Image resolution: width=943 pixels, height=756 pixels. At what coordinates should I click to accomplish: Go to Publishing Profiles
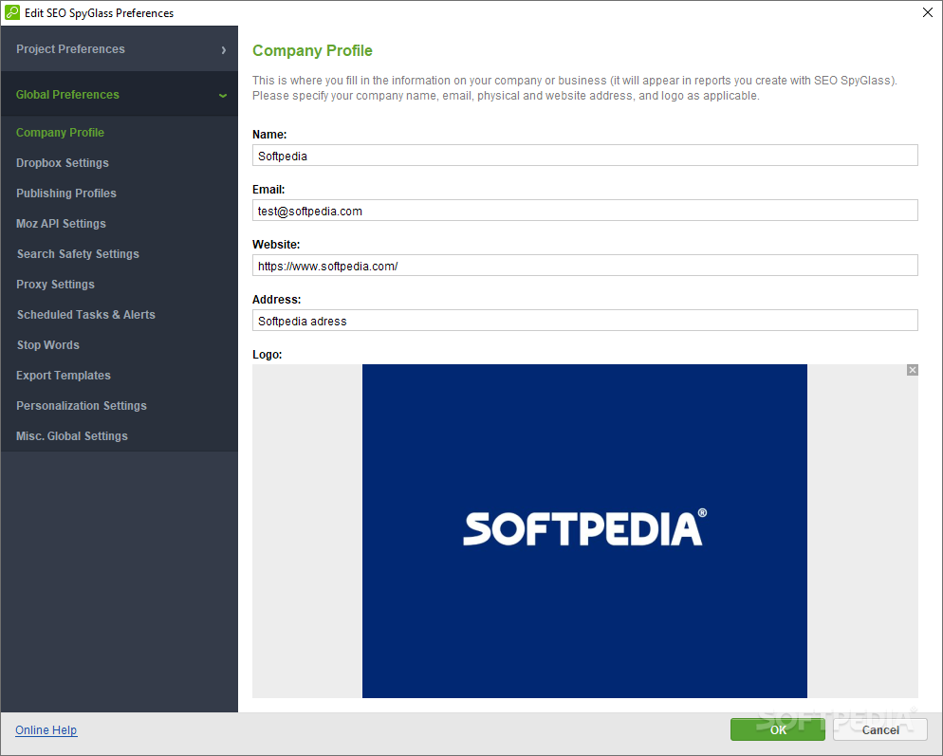66,194
